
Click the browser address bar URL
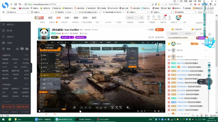click(x=42, y=4)
